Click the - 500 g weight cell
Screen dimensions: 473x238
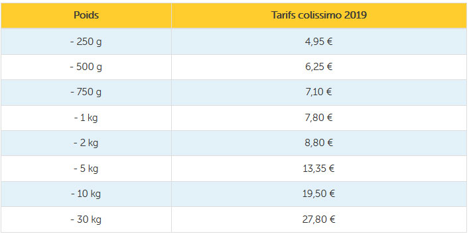point(86,67)
